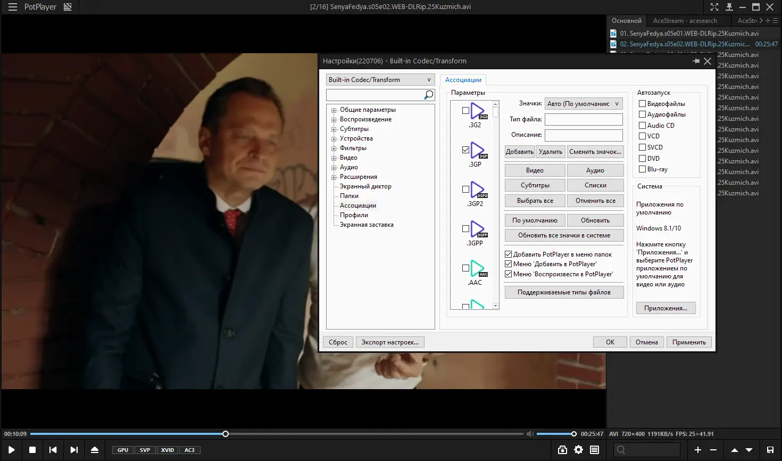Click the GPU indicator button
The image size is (782, 461).
[123, 450]
